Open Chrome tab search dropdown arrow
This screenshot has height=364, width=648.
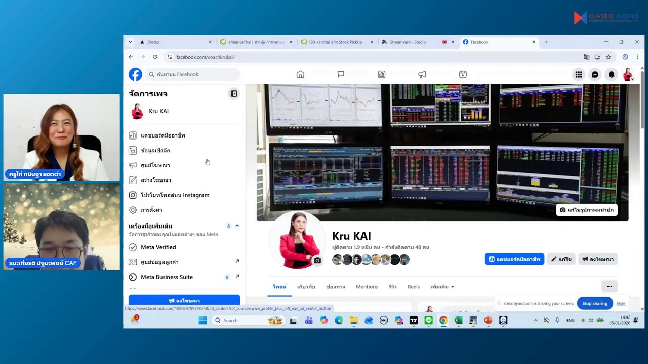[130, 42]
